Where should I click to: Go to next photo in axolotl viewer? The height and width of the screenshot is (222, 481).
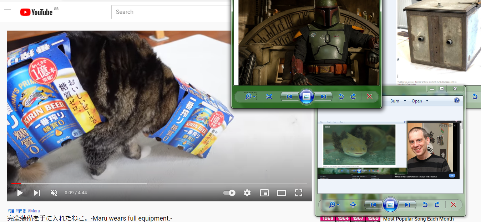coord(407,205)
